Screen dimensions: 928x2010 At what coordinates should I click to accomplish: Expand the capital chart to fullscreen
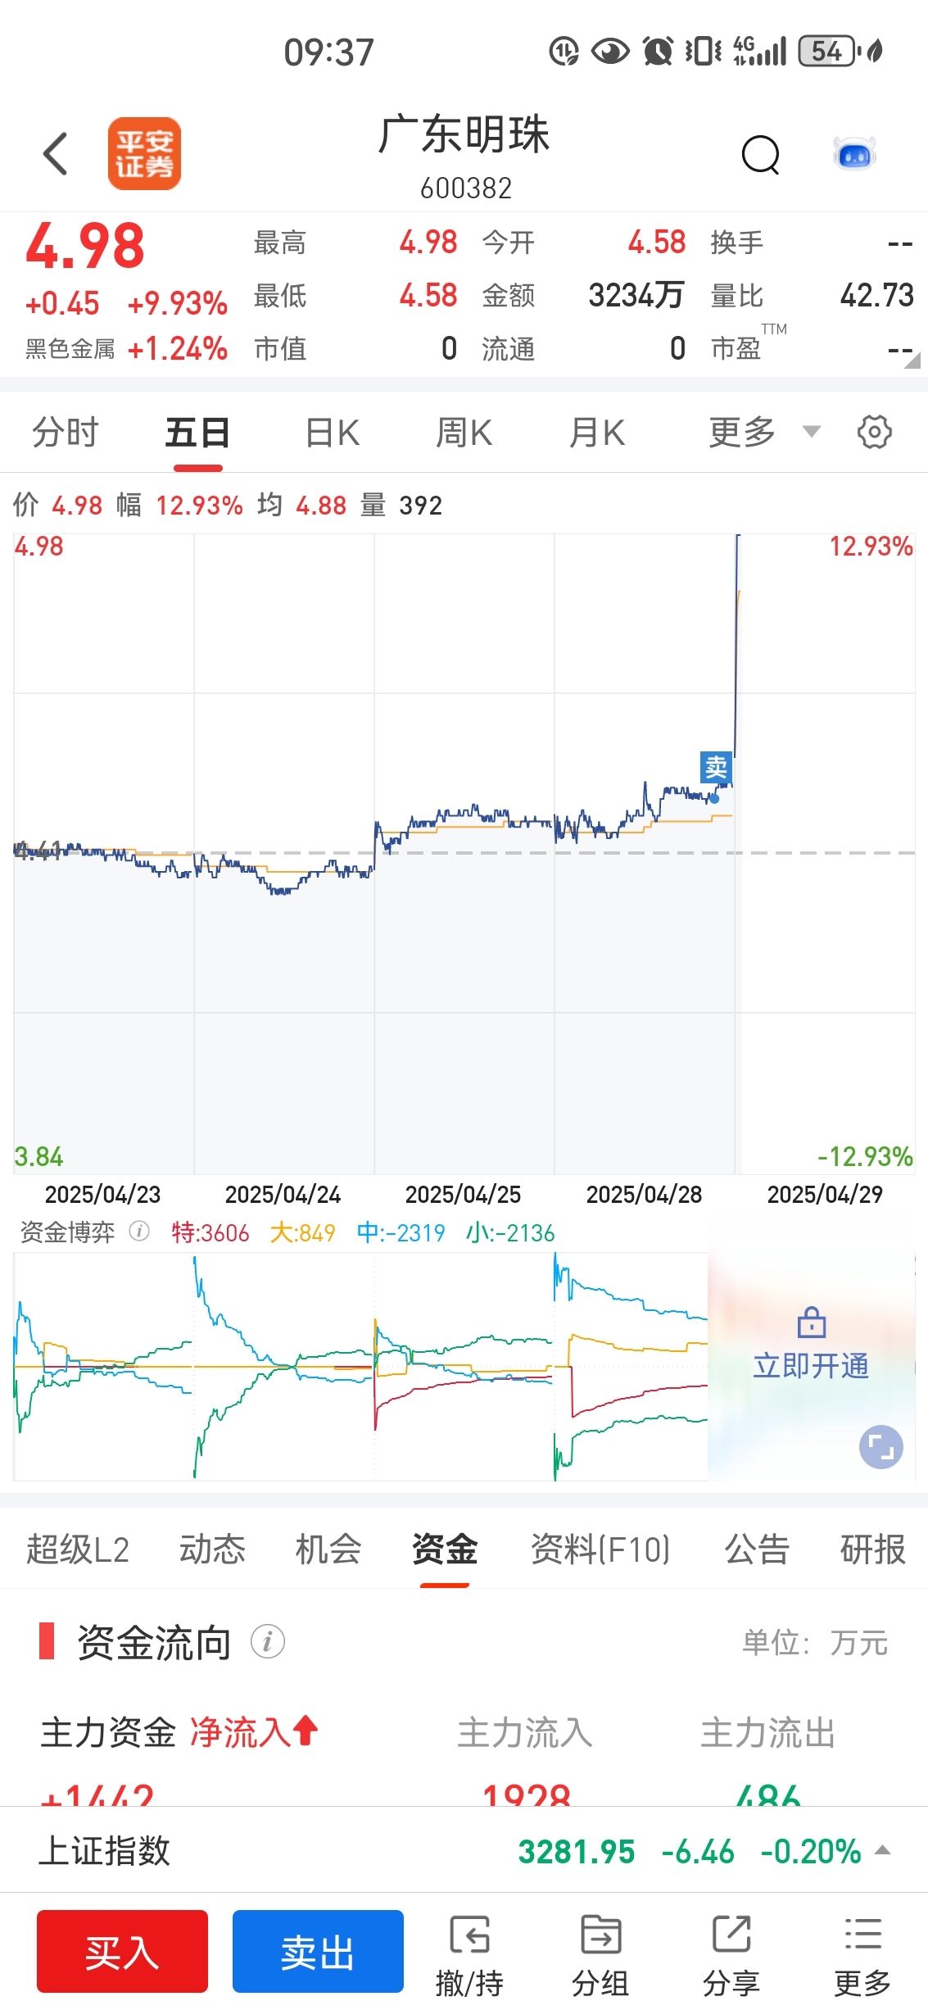point(881,1447)
